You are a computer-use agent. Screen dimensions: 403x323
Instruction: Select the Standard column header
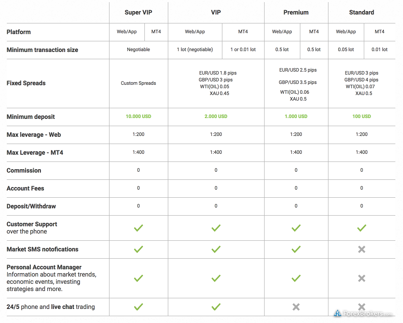(362, 12)
